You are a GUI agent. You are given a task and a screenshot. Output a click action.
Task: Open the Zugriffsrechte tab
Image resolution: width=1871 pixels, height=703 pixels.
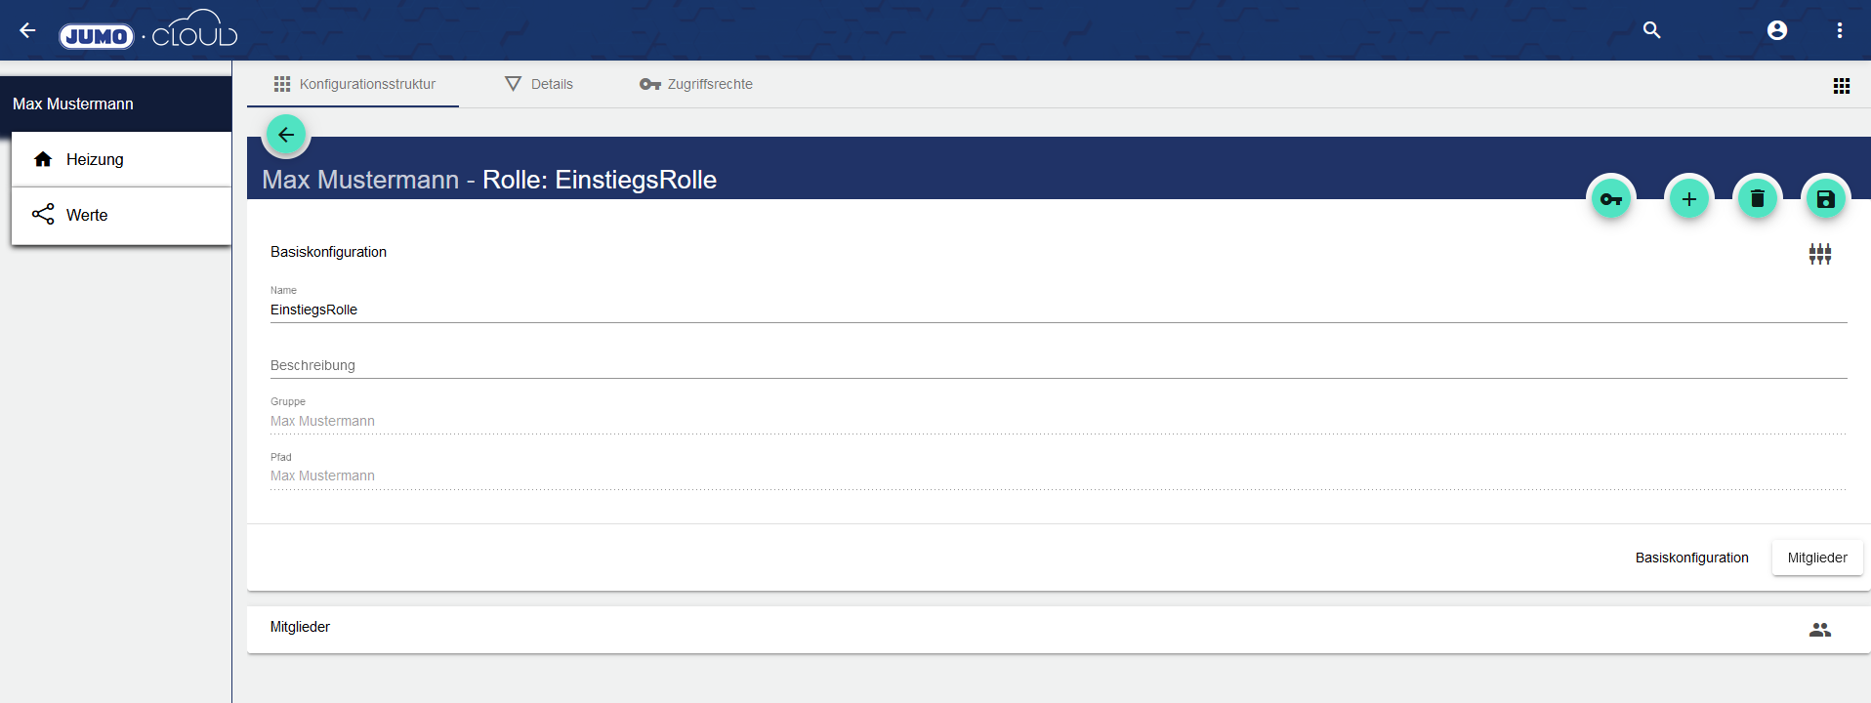tap(696, 84)
